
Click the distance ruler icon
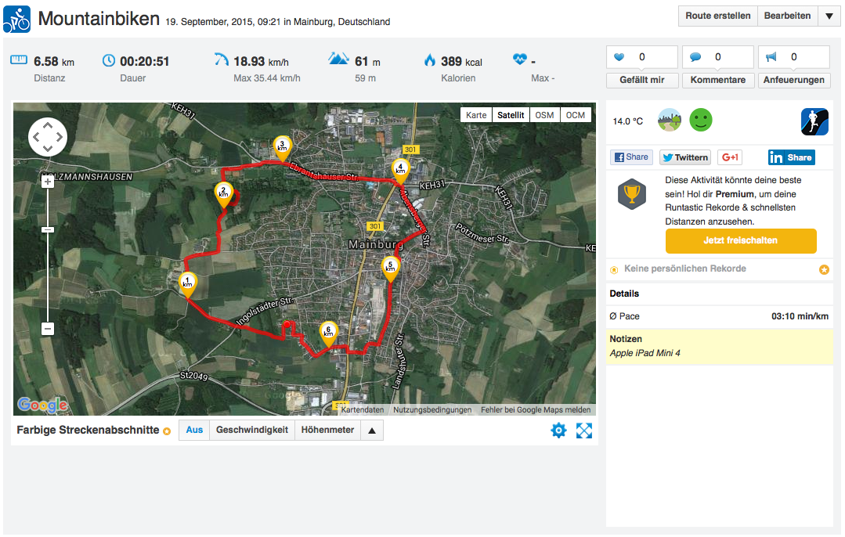(19, 59)
